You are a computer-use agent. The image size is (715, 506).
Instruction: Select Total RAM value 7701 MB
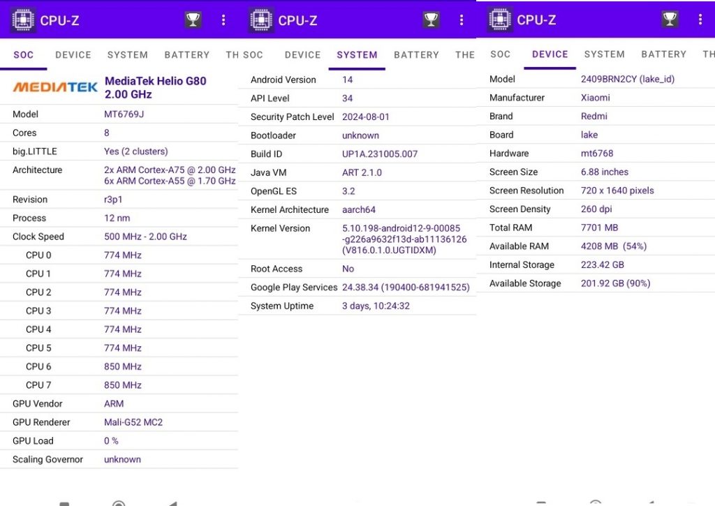599,228
